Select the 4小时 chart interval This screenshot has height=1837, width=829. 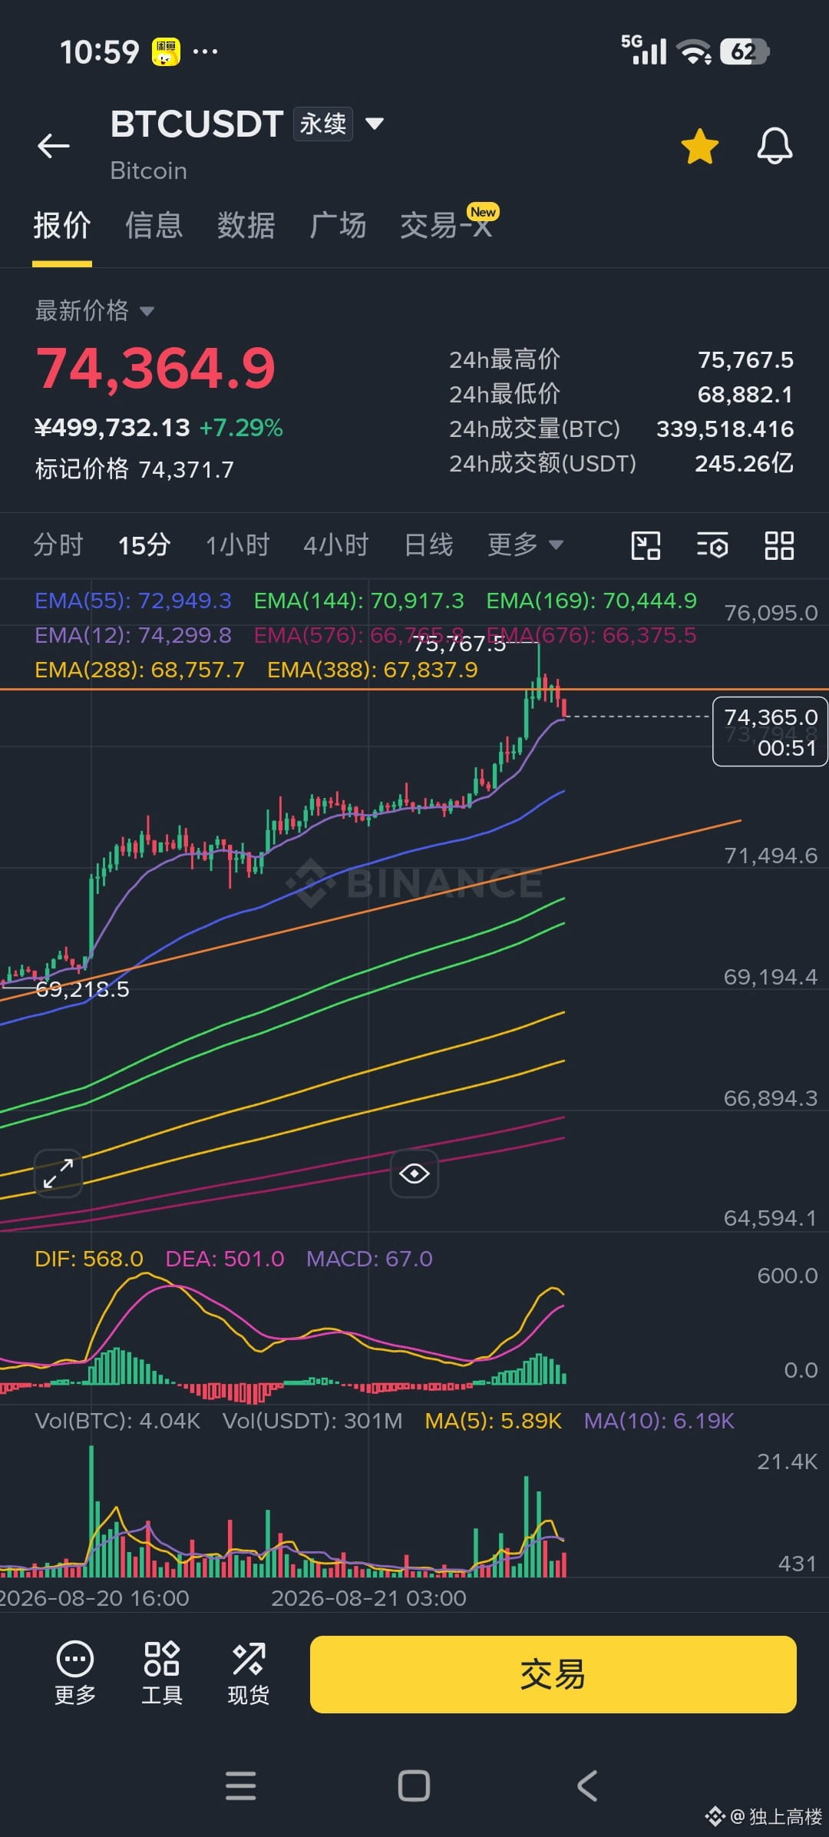[336, 545]
